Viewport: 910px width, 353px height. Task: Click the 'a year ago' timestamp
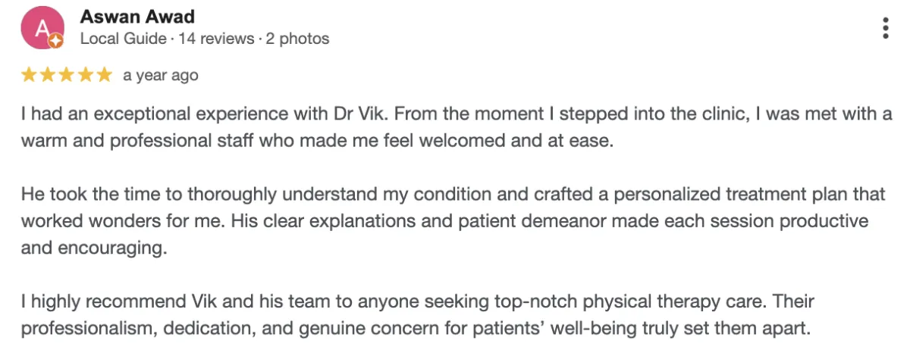tap(161, 75)
